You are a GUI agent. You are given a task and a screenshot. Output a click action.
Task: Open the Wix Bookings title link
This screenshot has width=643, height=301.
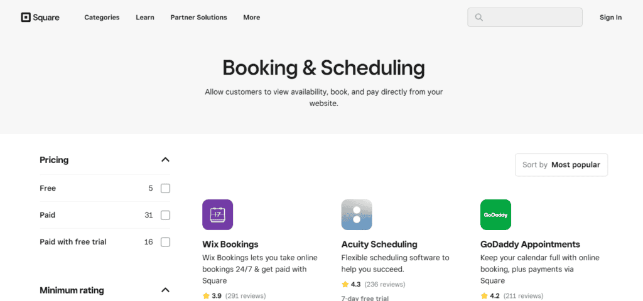coord(230,245)
